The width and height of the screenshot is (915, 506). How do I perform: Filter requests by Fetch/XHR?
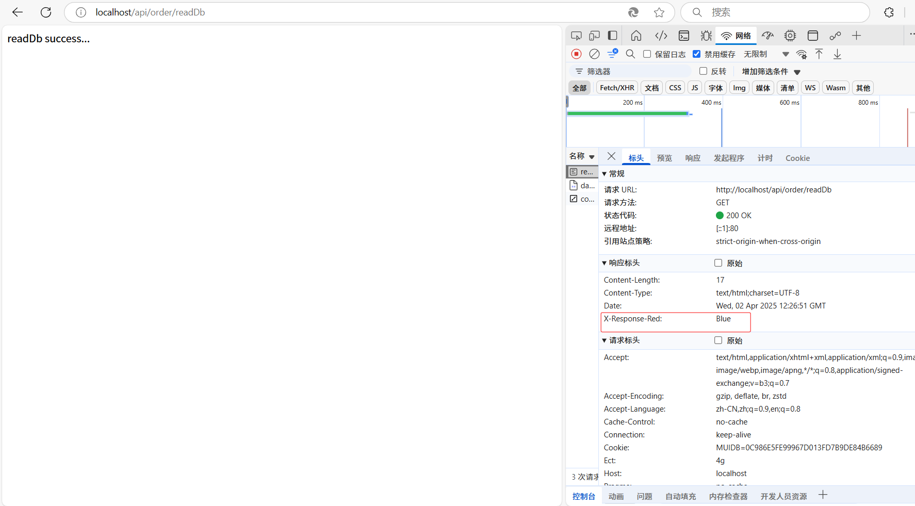(x=617, y=88)
